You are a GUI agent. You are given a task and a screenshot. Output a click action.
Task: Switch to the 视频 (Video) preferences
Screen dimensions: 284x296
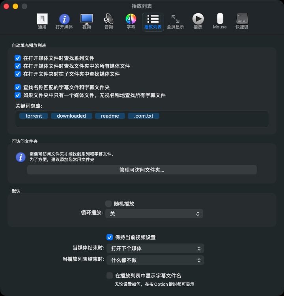[86, 21]
